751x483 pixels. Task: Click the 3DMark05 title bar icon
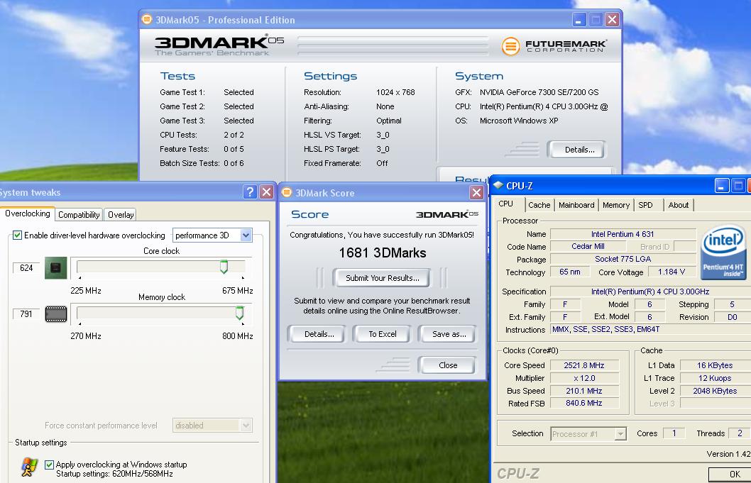coord(147,20)
